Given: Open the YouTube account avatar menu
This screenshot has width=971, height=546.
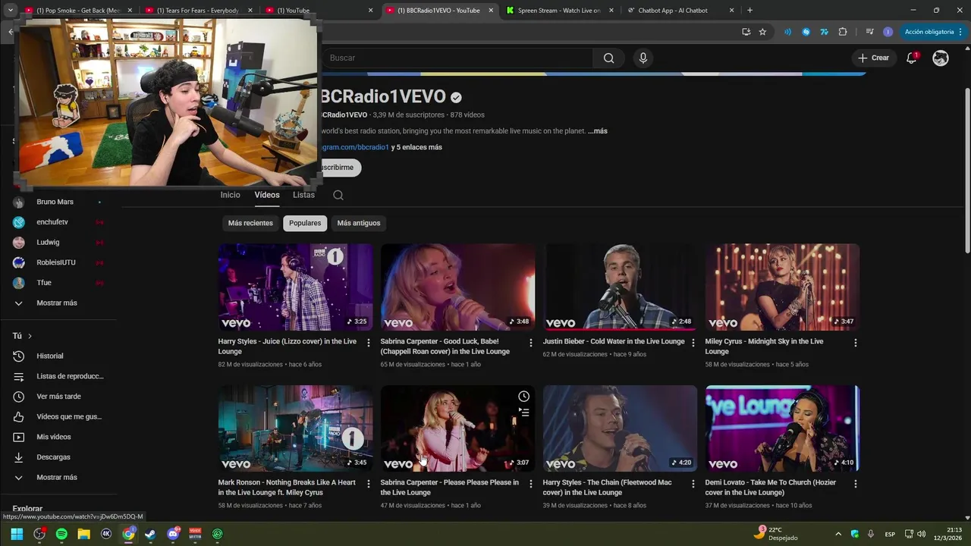Looking at the screenshot, I should 941,58.
